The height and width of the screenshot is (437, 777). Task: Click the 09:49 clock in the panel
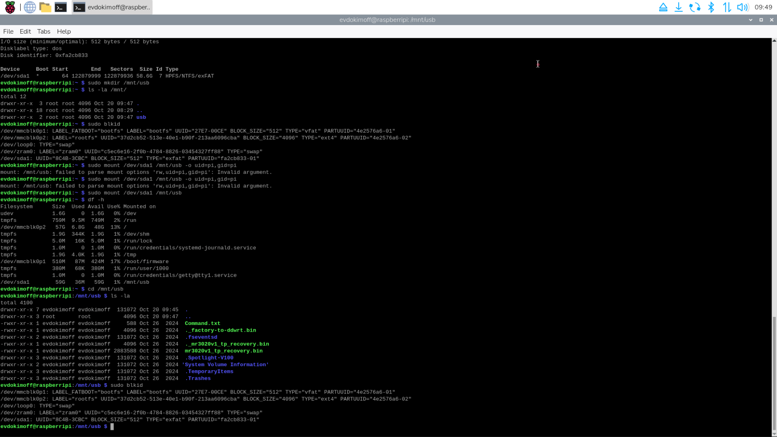(763, 7)
